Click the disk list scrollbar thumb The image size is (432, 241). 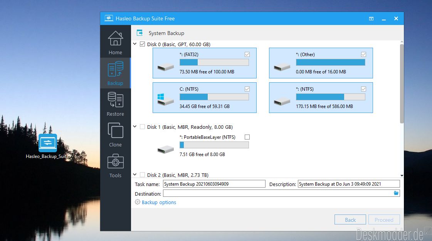point(402,83)
